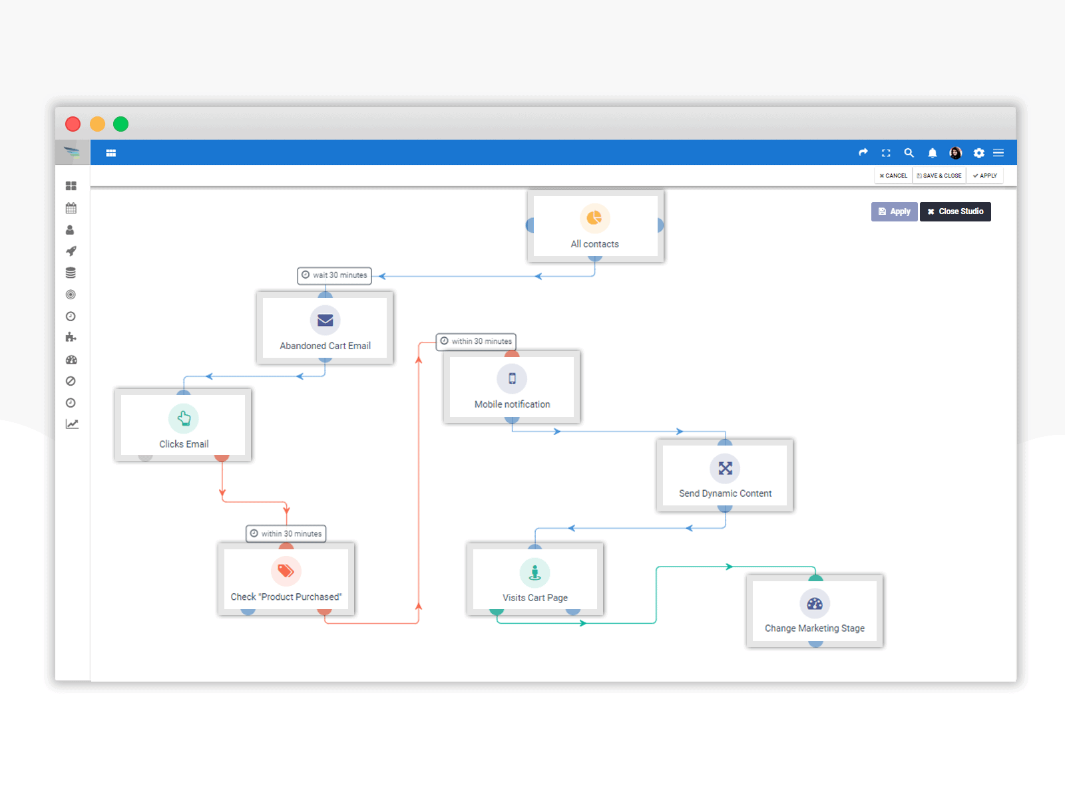Select the Visits Cart Page node
This screenshot has height=798, width=1065.
tap(535, 579)
